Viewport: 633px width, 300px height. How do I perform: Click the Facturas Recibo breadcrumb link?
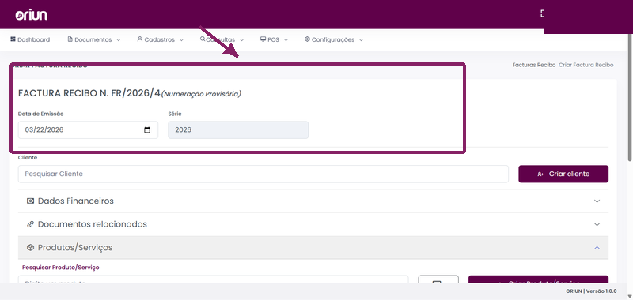(x=533, y=65)
